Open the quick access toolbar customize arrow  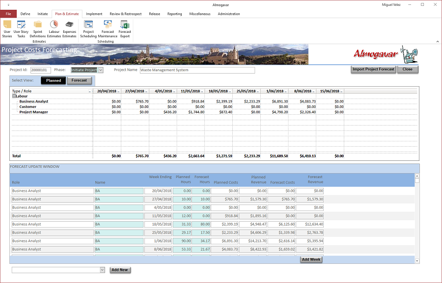pyautogui.click(x=8, y=5)
